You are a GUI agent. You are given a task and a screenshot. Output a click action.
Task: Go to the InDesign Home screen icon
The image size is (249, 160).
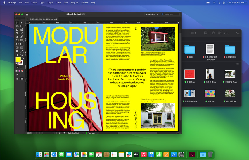27,14
